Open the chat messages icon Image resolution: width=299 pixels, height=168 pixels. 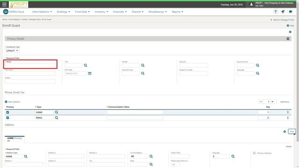291,12
